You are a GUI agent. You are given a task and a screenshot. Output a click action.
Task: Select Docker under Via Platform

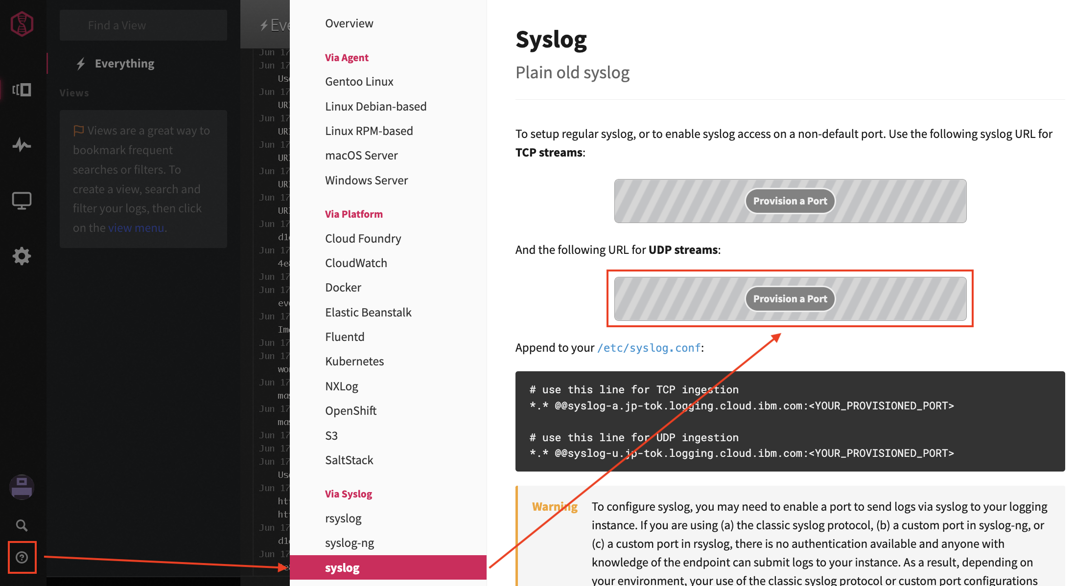pos(343,288)
